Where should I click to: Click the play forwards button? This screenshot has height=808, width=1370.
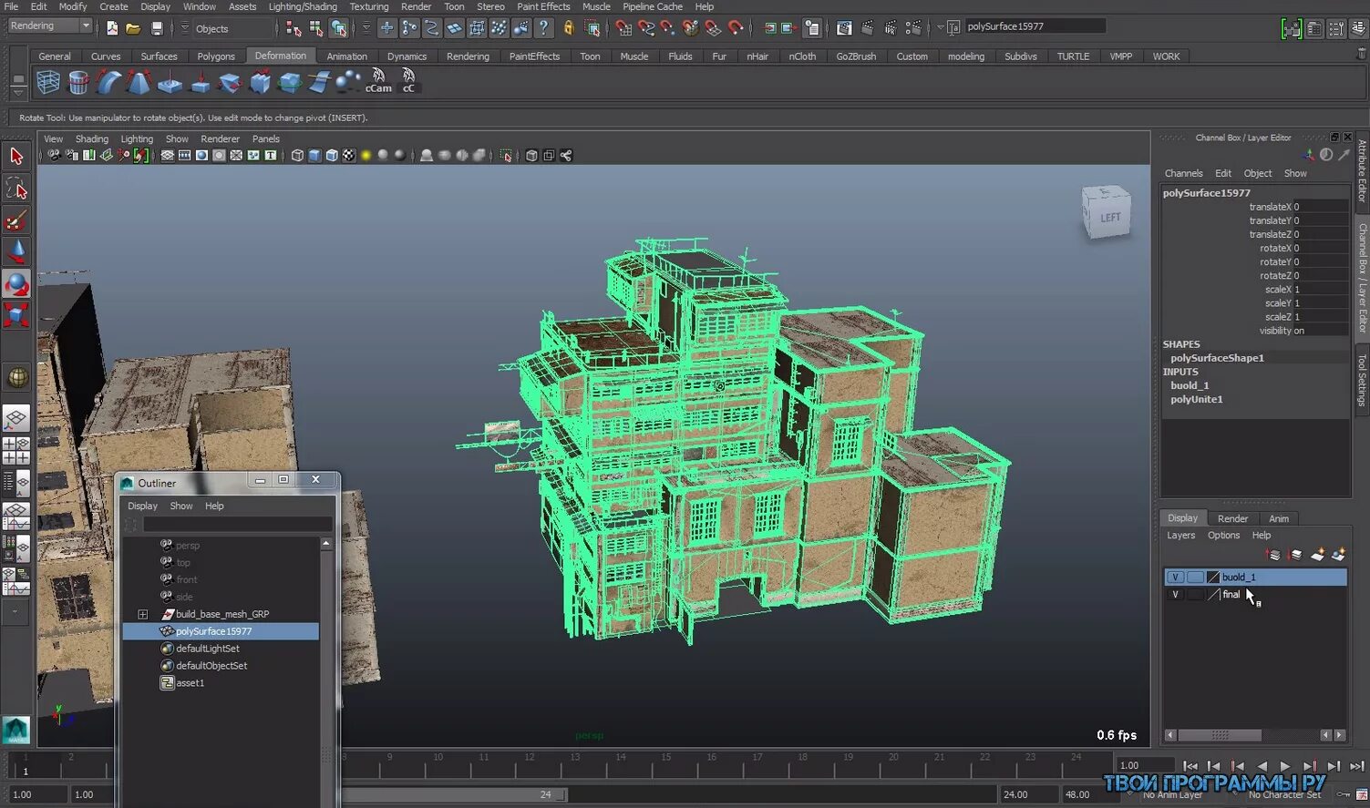(x=1285, y=766)
